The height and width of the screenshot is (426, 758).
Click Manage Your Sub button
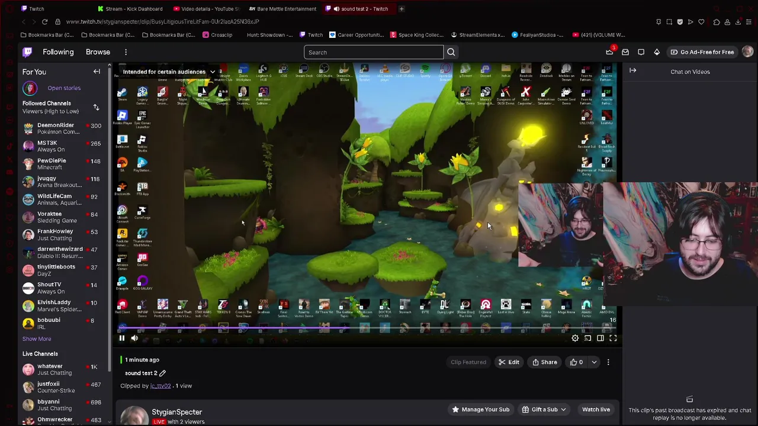point(480,409)
